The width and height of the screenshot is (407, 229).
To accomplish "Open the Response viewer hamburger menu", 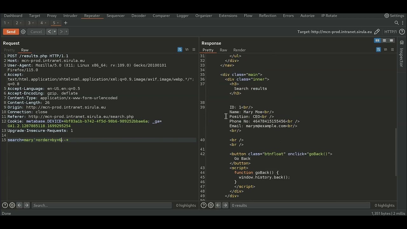I will tap(392, 50).
